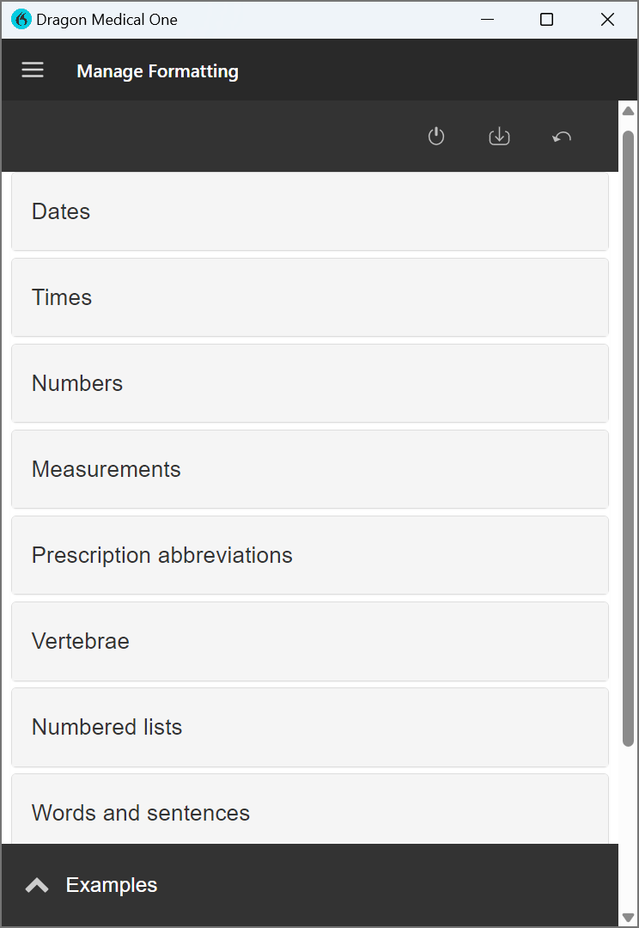This screenshot has height=928, width=639.
Task: Click the Manage Formatting header
Action: point(157,71)
